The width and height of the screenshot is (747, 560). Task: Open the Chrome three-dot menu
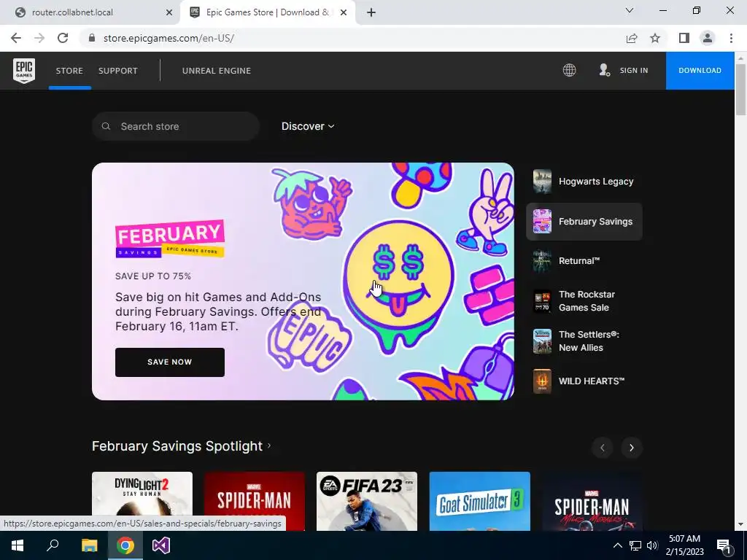(x=731, y=38)
